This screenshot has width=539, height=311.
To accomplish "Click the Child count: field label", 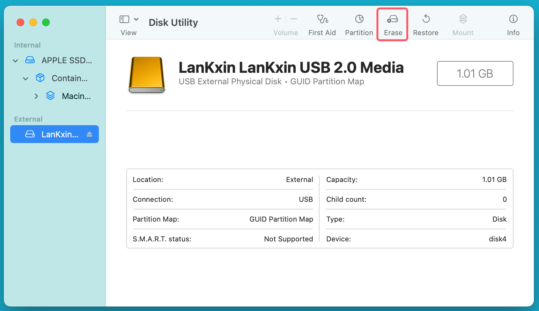I will pyautogui.click(x=346, y=199).
